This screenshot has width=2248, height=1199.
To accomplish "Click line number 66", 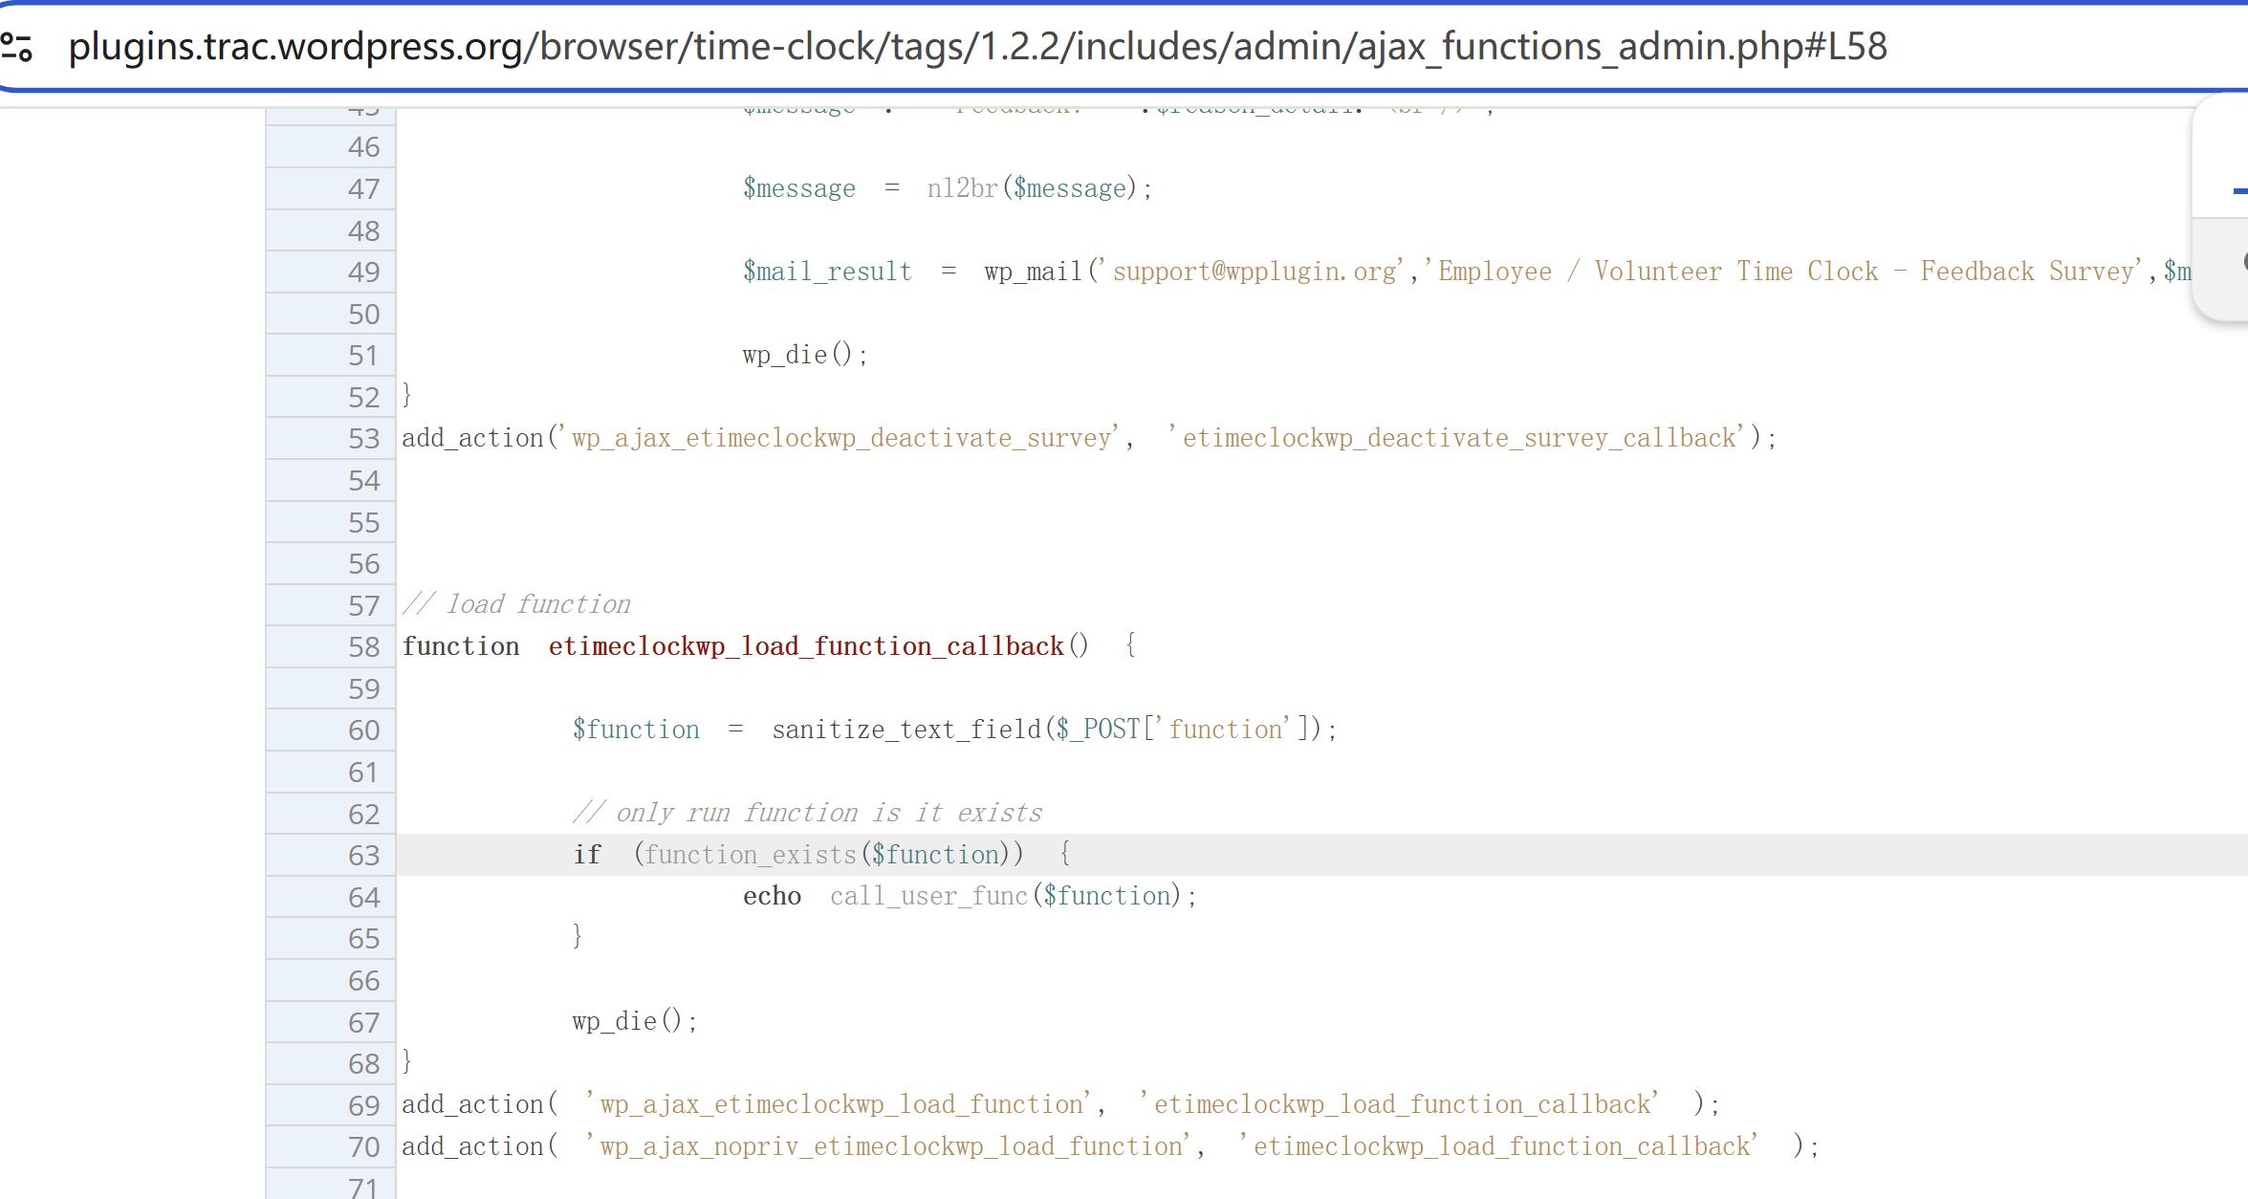I will point(363,981).
